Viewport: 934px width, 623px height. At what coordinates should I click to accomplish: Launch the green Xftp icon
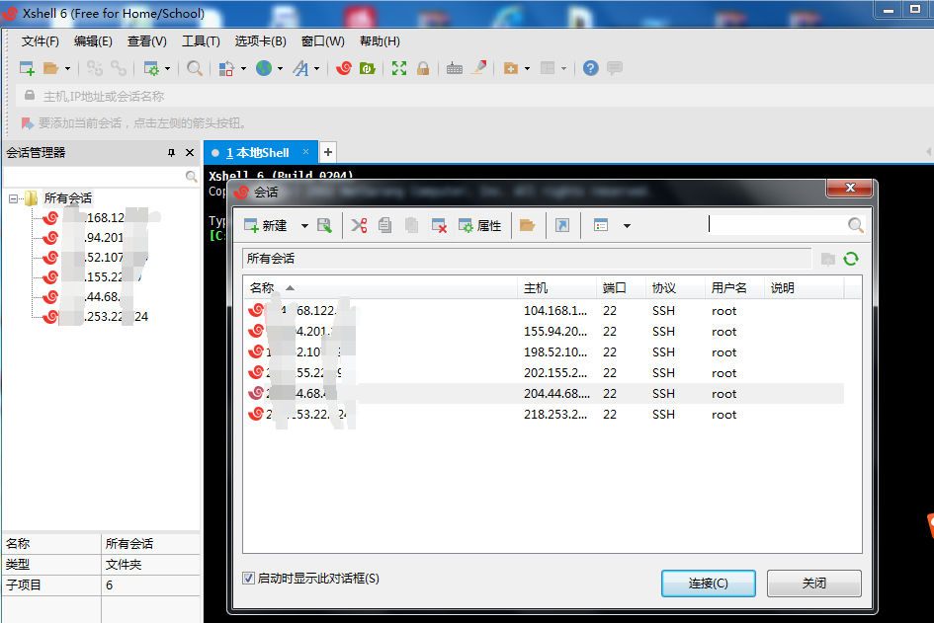point(367,68)
